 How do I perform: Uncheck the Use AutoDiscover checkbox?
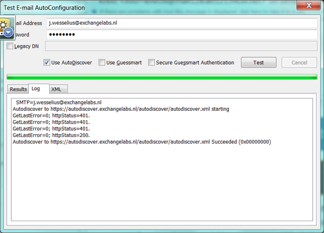47,63
